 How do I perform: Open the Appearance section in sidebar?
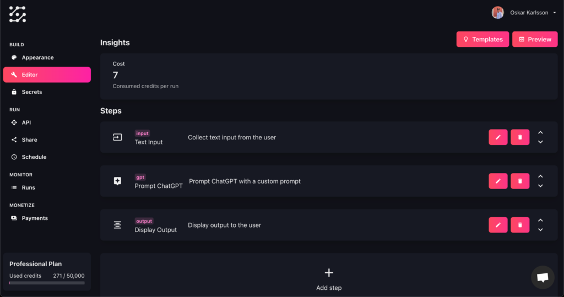[37, 57]
